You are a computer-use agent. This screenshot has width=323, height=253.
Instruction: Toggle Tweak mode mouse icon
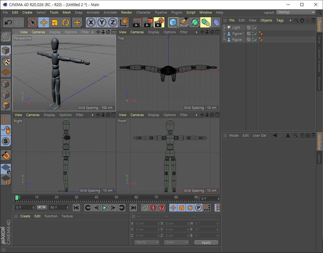6,130
